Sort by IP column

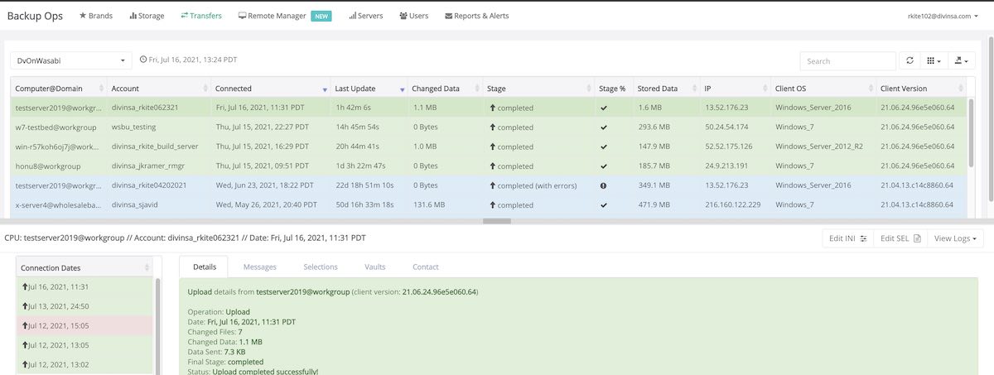tap(736, 88)
